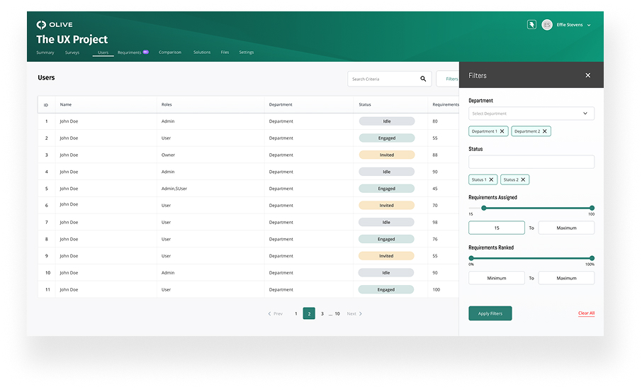Screen dimensions: 642x390
Task: Click the Requirements Assigned minimum field showing 15
Action: (497, 228)
